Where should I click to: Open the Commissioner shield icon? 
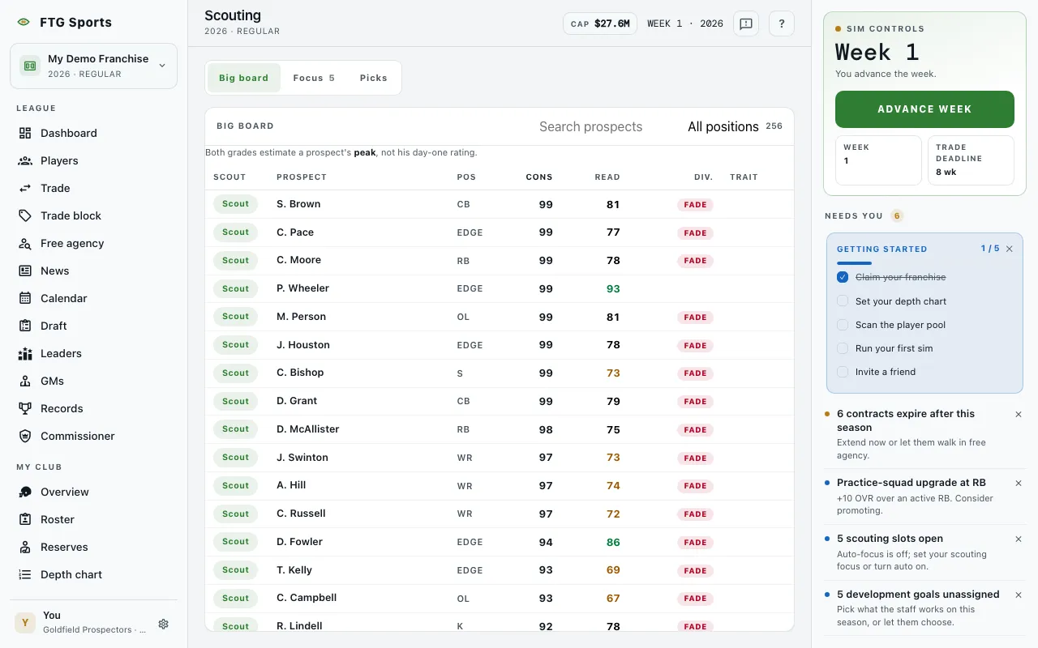point(25,436)
